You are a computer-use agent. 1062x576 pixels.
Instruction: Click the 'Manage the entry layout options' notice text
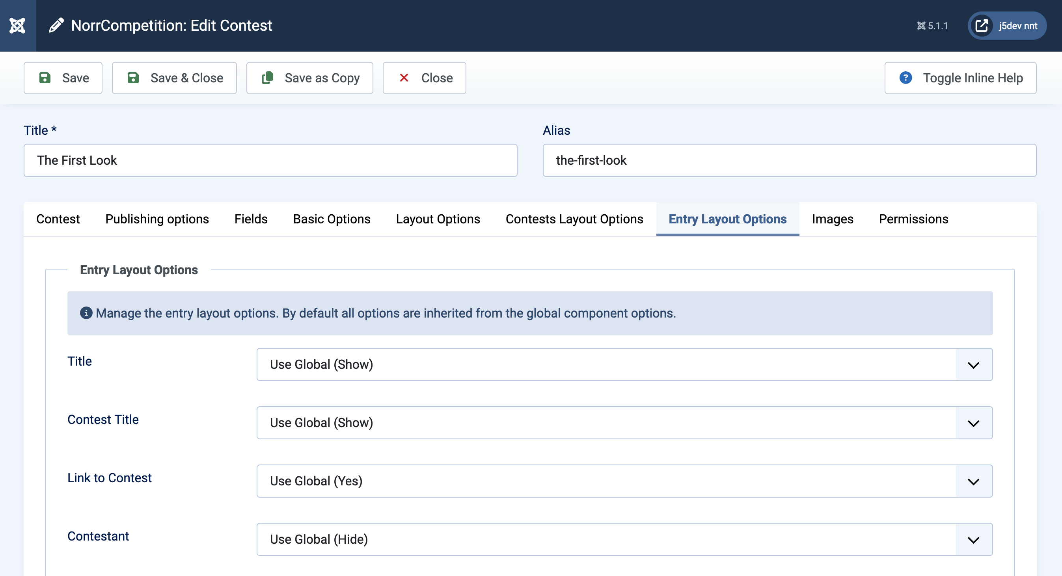pos(386,313)
